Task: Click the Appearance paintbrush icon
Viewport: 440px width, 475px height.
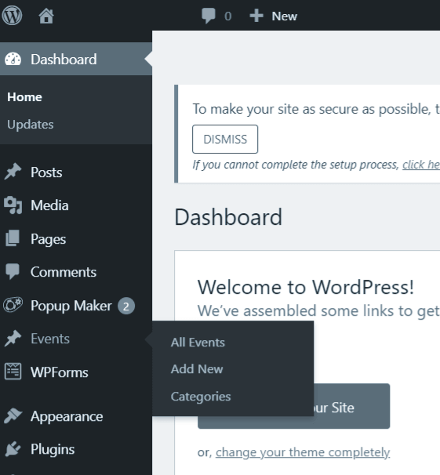Action: [13, 416]
